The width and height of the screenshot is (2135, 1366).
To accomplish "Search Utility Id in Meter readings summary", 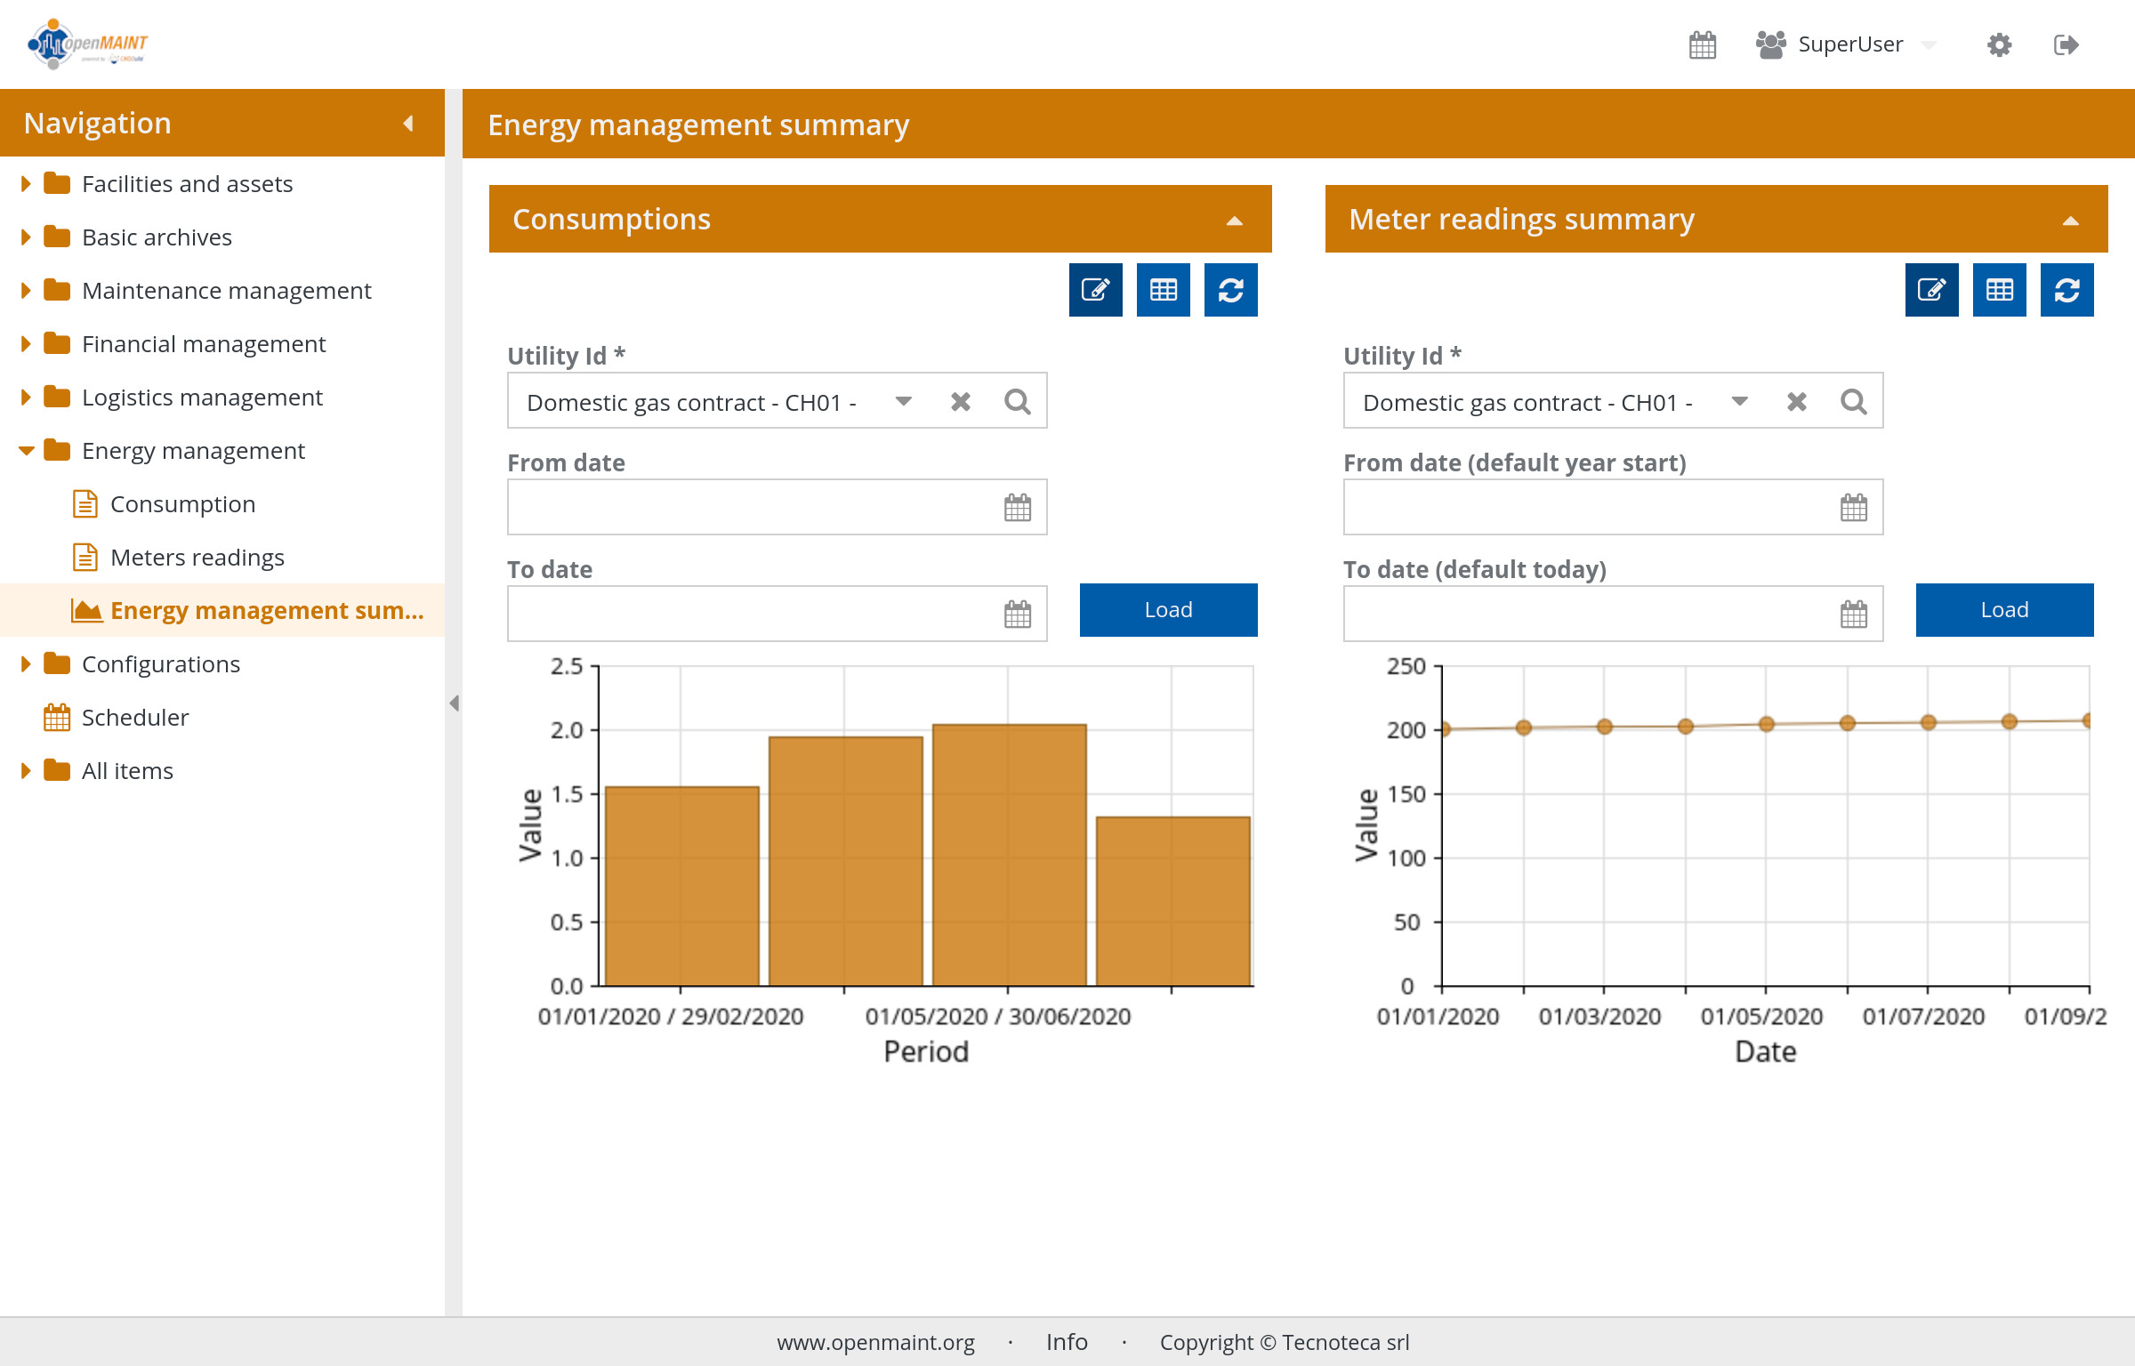I will tap(1854, 402).
